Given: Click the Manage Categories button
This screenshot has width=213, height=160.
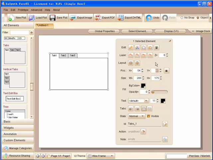Looking at the screenshot, I should point(17,148).
